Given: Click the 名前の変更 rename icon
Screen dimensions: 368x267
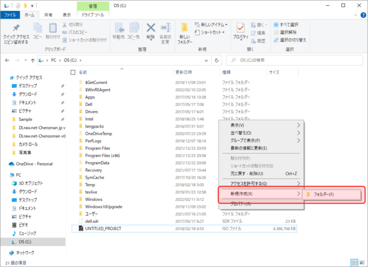Looking at the screenshot, I should pos(165,28).
